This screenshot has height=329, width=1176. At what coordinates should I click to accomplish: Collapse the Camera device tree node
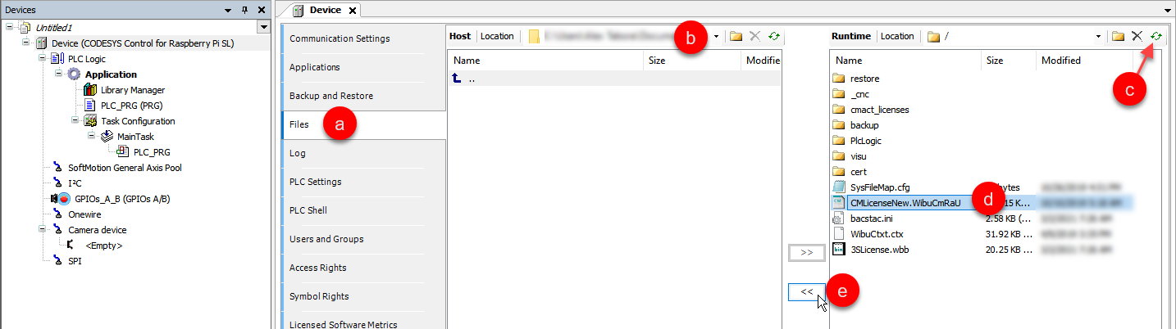(43, 230)
